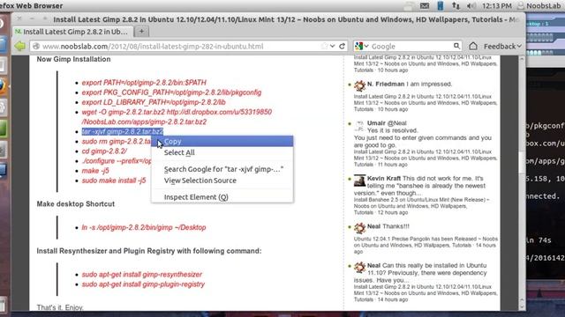Click the wget -O gimp-2.8.2.tar.bz2 command

click(177, 117)
